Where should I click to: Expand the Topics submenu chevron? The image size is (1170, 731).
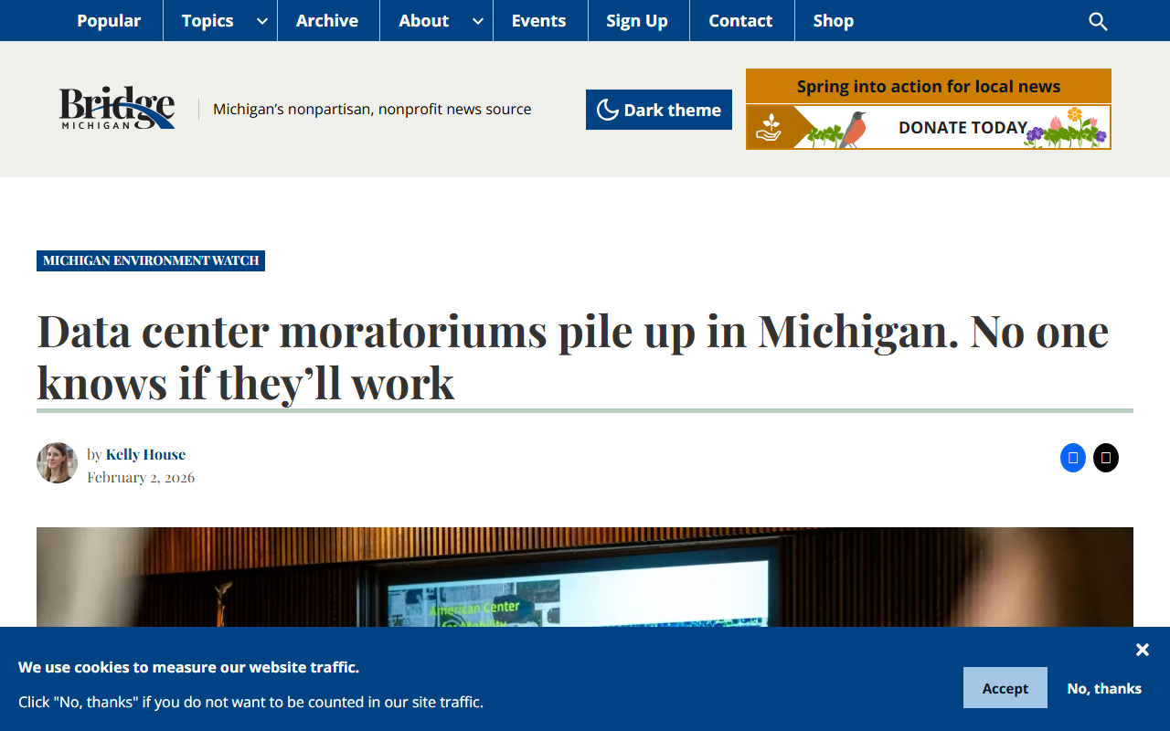[x=262, y=21]
